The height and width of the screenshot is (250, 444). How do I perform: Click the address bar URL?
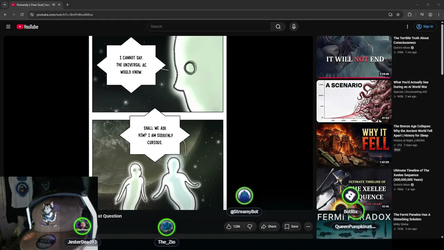point(65,15)
